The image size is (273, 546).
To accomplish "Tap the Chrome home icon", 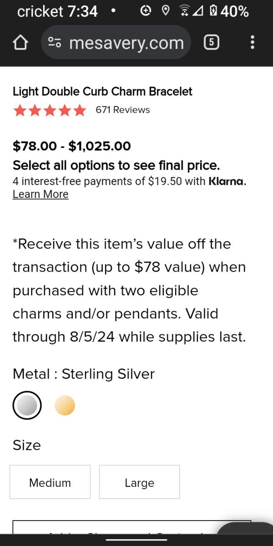I will 20,43.
